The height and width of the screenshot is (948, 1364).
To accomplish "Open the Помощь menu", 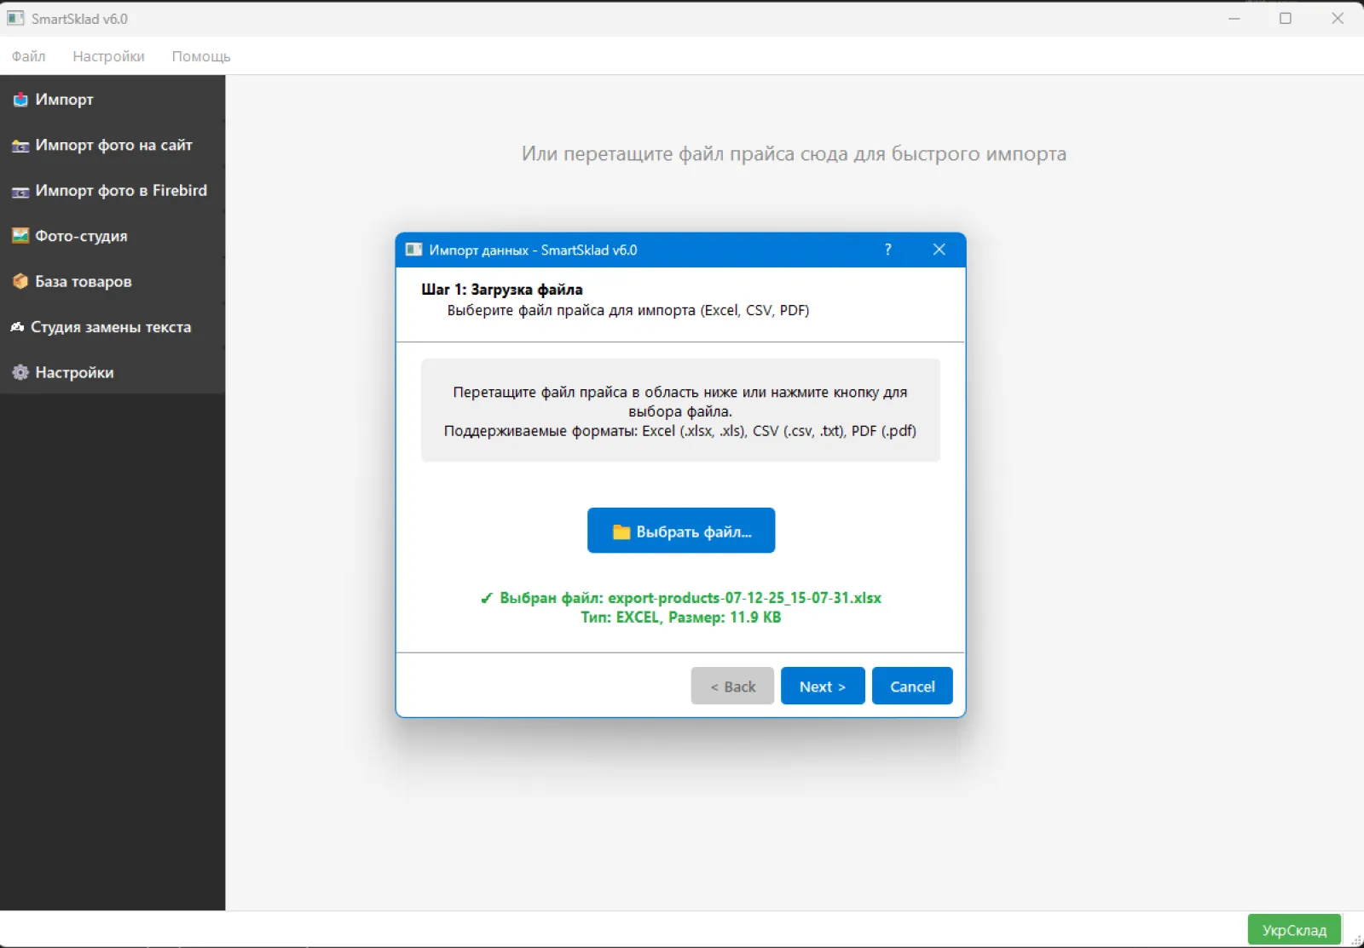I will [x=201, y=56].
